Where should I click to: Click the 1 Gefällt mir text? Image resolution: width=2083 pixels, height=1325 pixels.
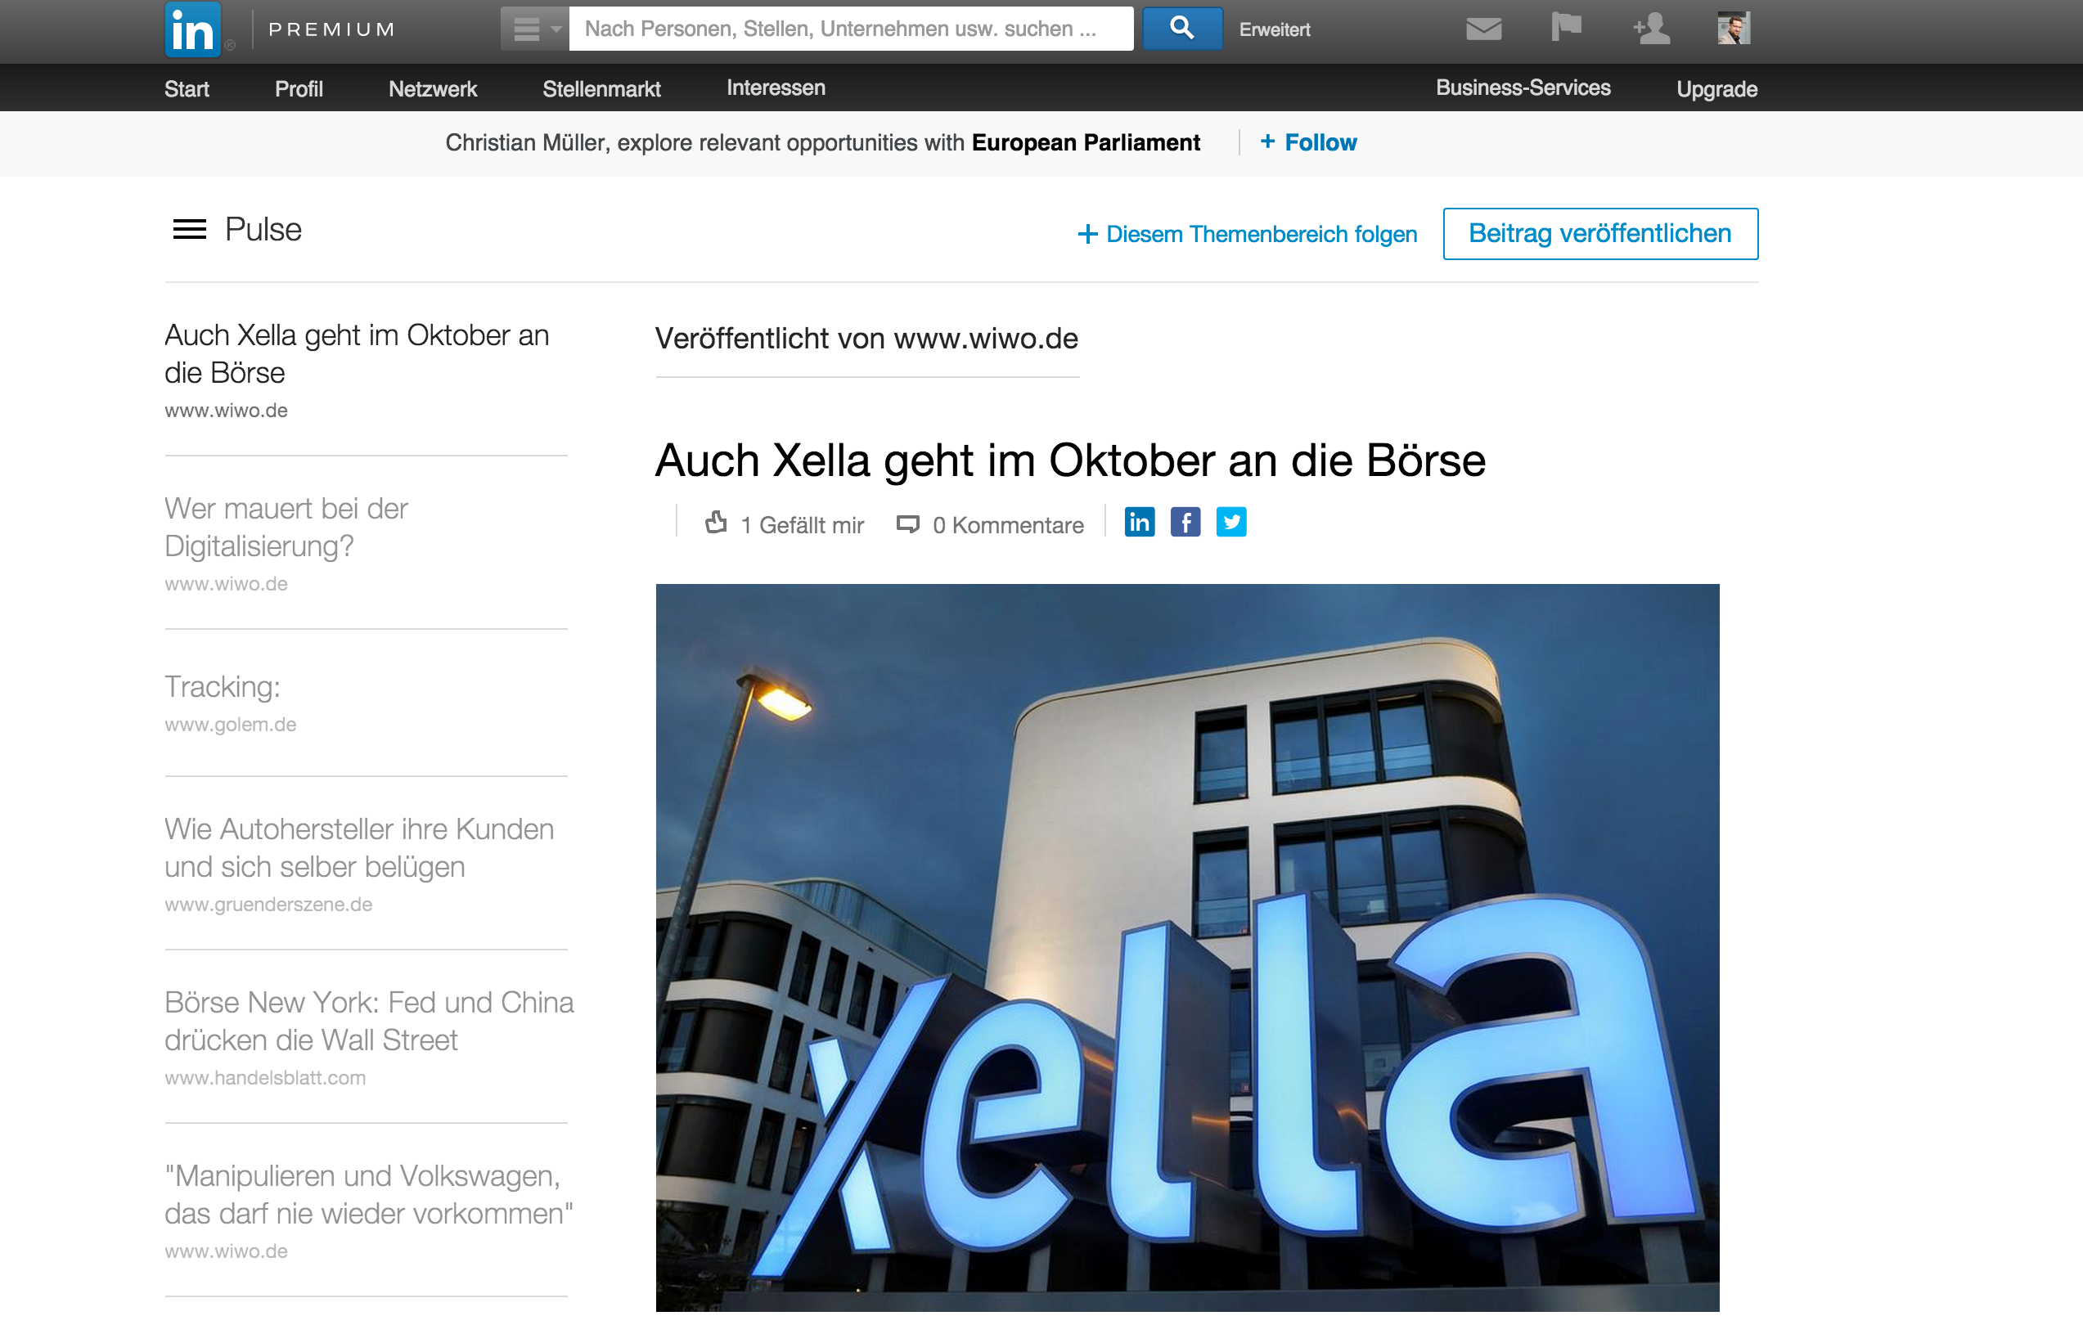pos(802,525)
